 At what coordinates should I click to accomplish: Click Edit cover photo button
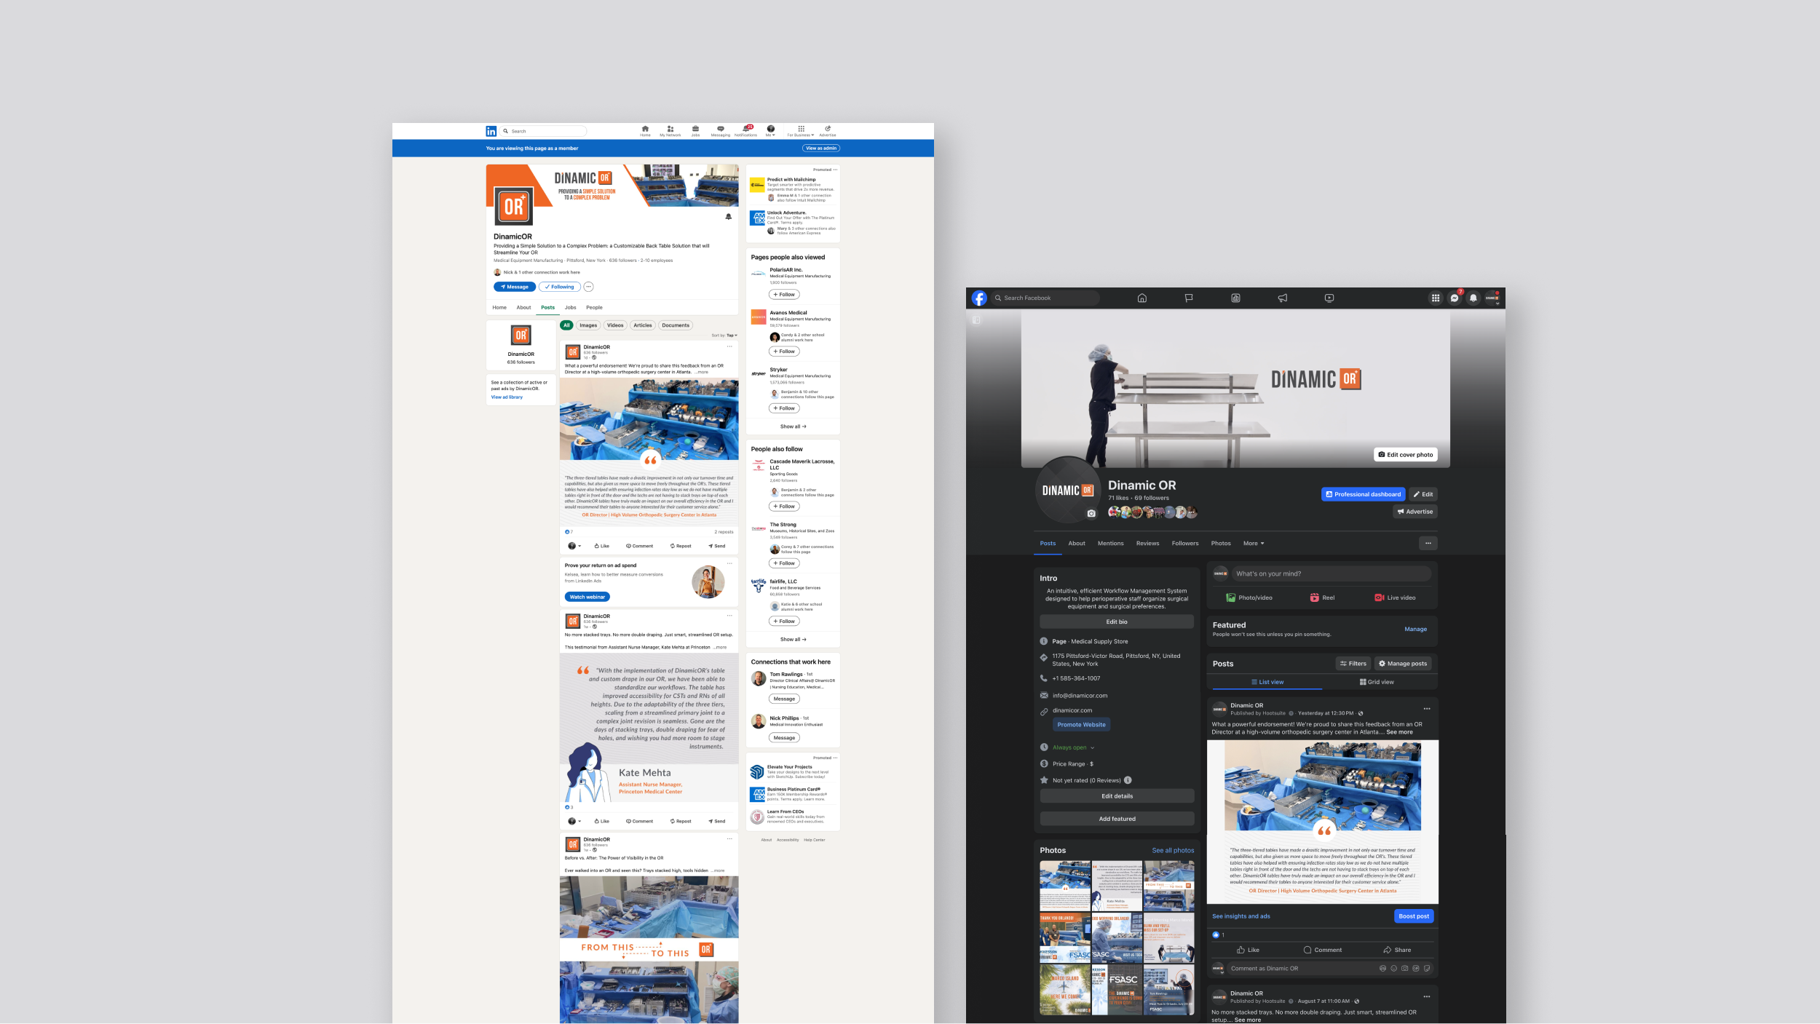click(x=1406, y=454)
